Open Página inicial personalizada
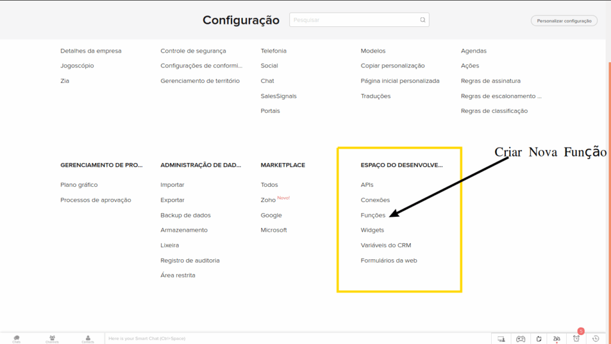The height and width of the screenshot is (344, 611). click(400, 81)
